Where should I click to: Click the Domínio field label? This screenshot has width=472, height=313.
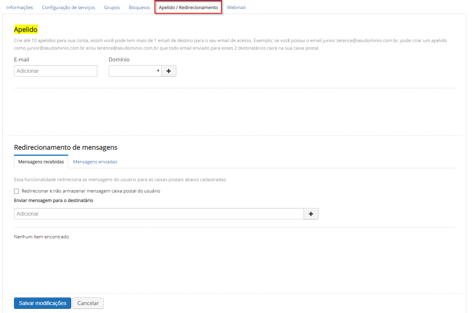(119, 59)
